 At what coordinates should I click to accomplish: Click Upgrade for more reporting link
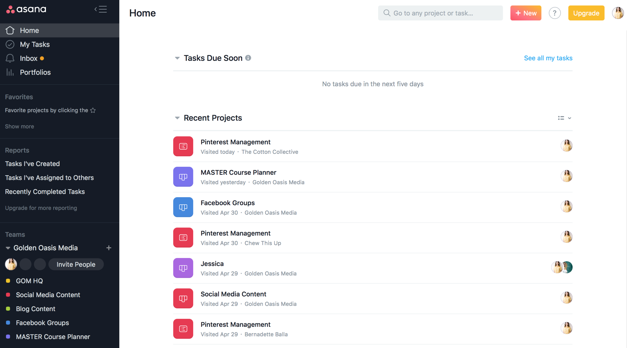coord(41,208)
